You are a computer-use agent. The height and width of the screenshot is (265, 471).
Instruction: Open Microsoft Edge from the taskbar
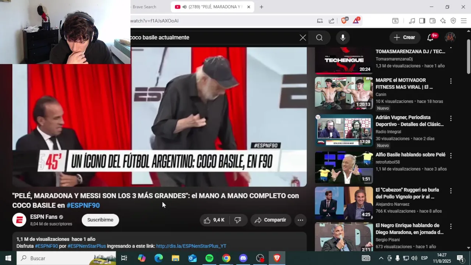[x=159, y=258]
